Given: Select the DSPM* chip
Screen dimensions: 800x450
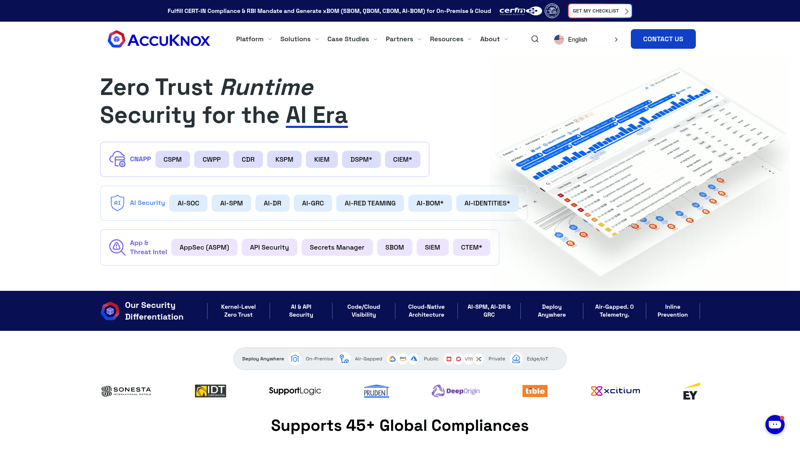Looking at the screenshot, I should point(361,160).
